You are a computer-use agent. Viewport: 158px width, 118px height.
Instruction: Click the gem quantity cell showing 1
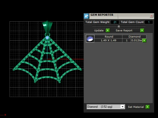(x=127, y=40)
